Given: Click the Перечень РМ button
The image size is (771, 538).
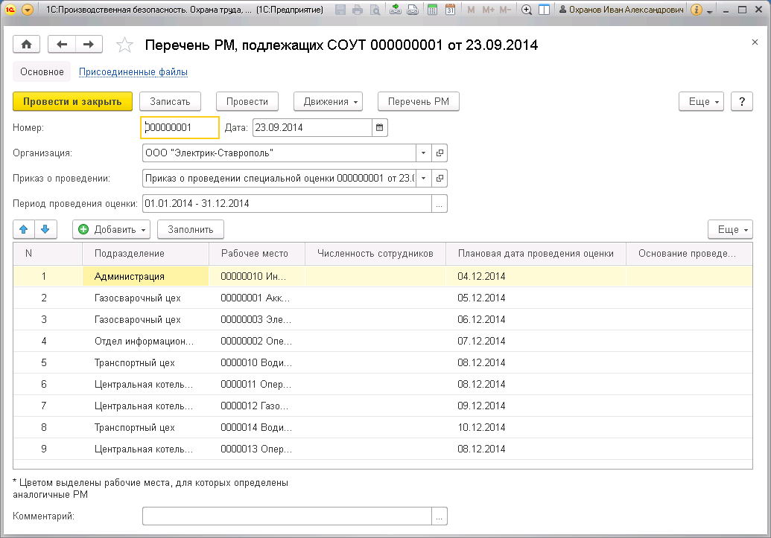Looking at the screenshot, I should tap(419, 101).
